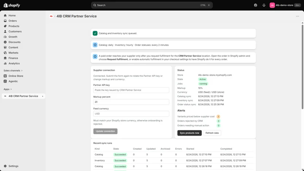Image resolution: width=304 pixels, height=171 pixels.
Task: Click the 4IB store avatar
Action: [x=272, y=5]
